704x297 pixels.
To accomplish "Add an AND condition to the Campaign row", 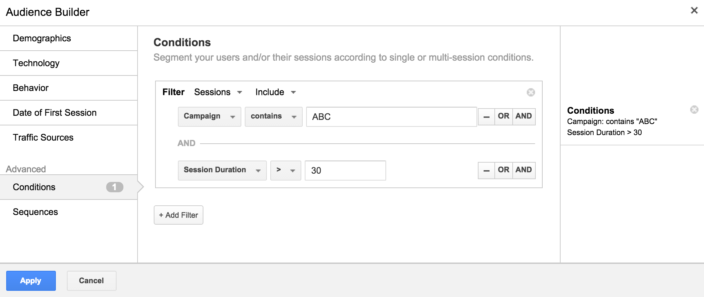I will click(x=524, y=116).
